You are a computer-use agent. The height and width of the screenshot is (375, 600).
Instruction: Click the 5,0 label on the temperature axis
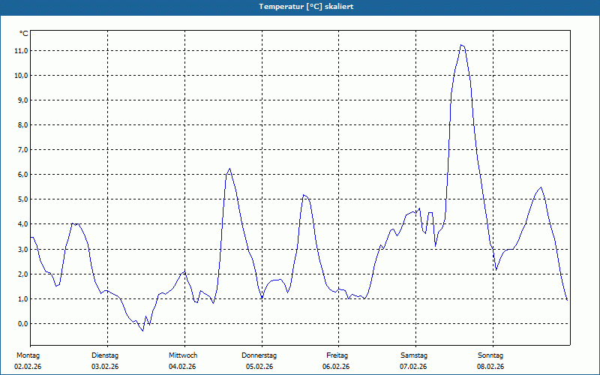click(x=22, y=199)
